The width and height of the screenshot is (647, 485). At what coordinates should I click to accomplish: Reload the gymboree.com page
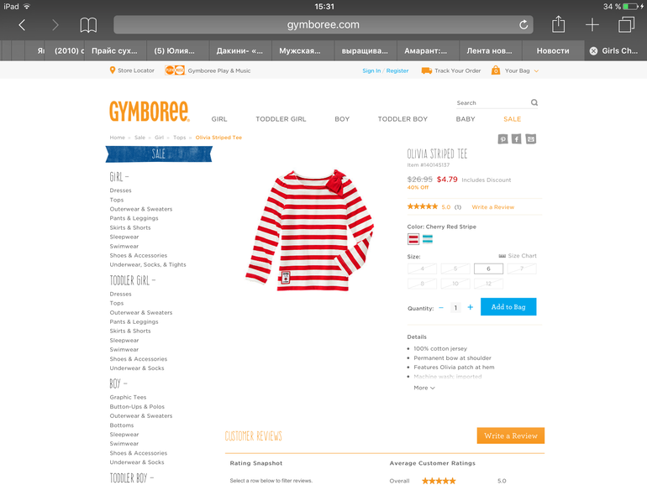(x=523, y=24)
